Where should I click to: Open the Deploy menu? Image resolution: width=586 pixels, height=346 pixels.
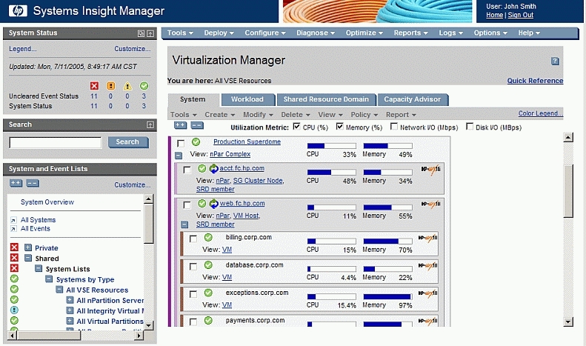[x=219, y=33]
